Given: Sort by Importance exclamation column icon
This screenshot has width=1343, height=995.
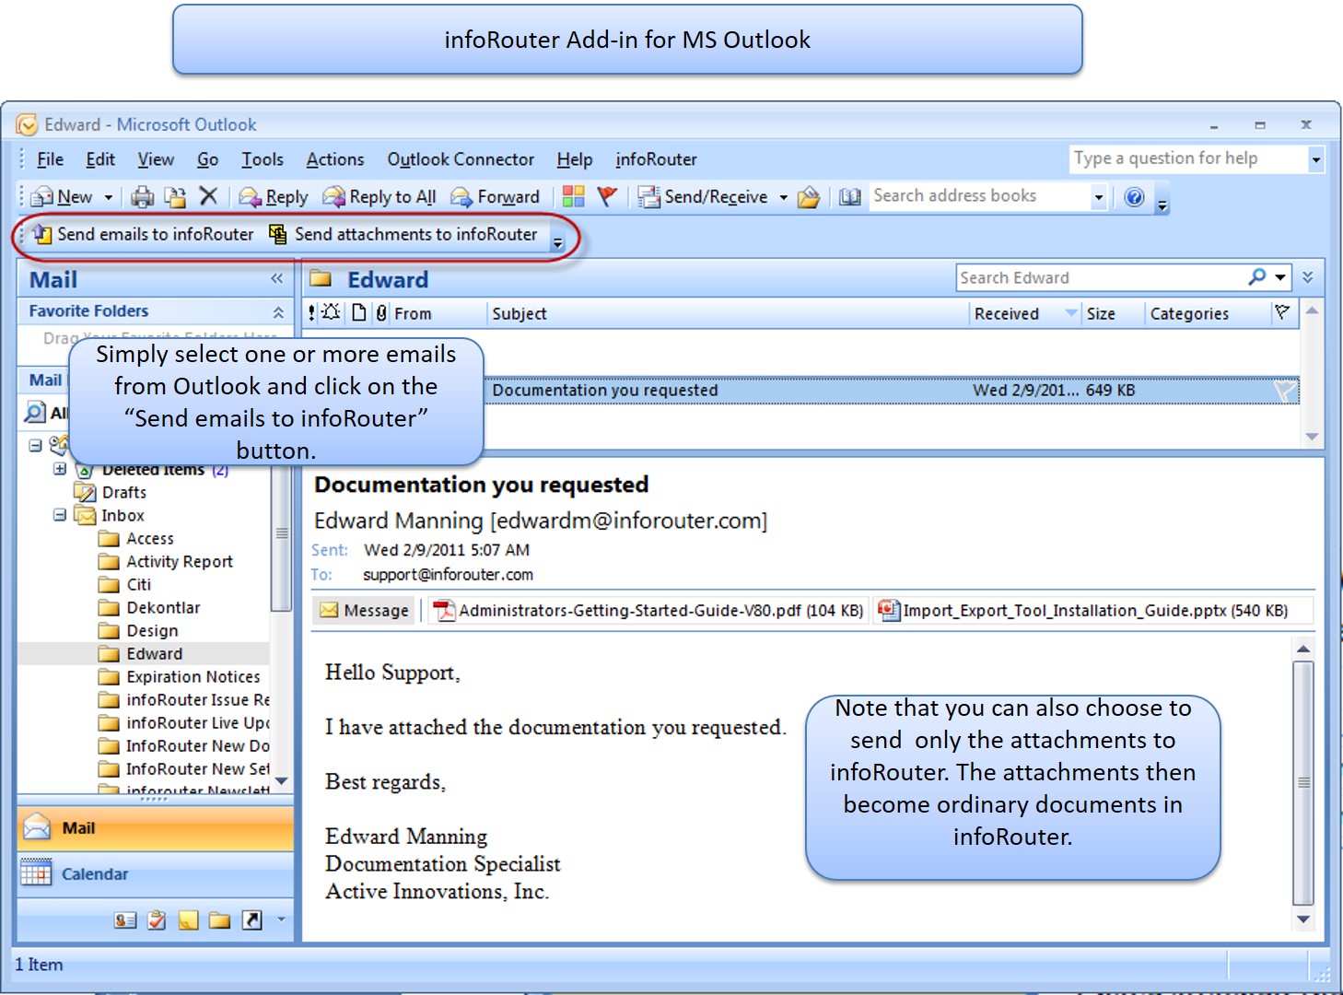Looking at the screenshot, I should [x=312, y=312].
